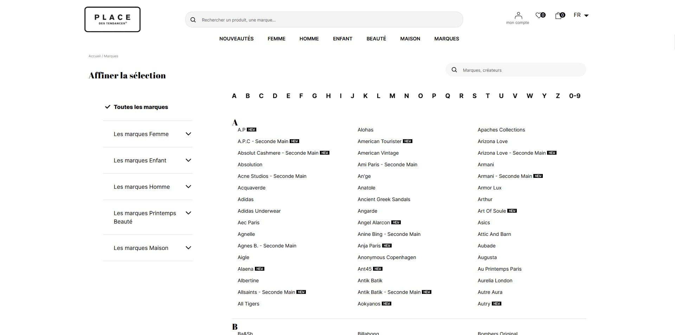Jump to letter W in alphabet index
The height and width of the screenshot is (335, 675).
pos(530,96)
